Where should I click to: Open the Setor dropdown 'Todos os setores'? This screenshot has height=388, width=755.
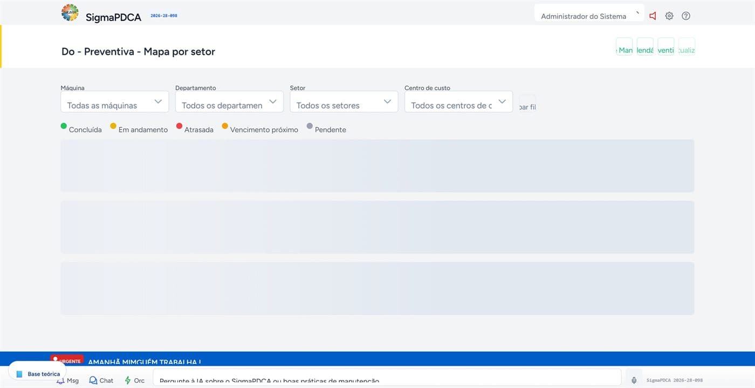344,102
